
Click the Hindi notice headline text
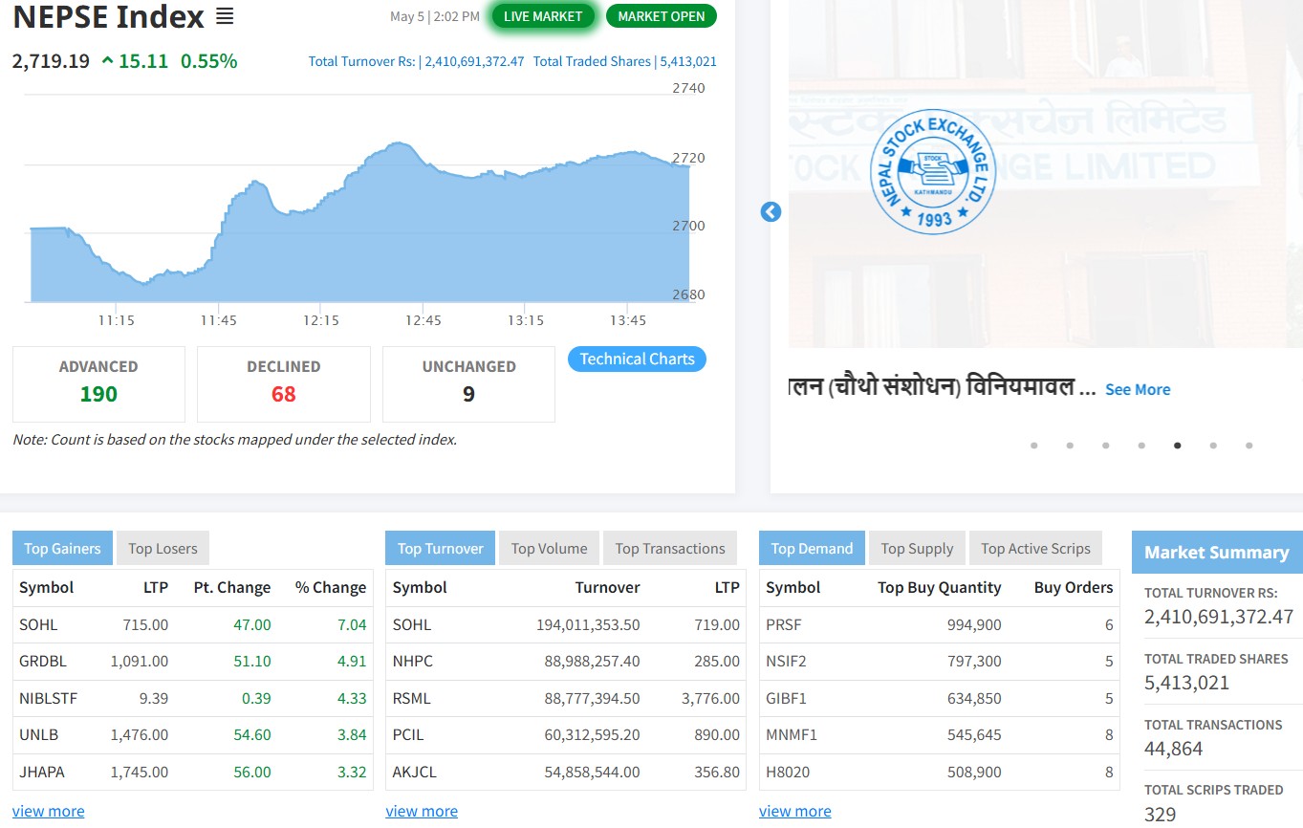pos(942,387)
